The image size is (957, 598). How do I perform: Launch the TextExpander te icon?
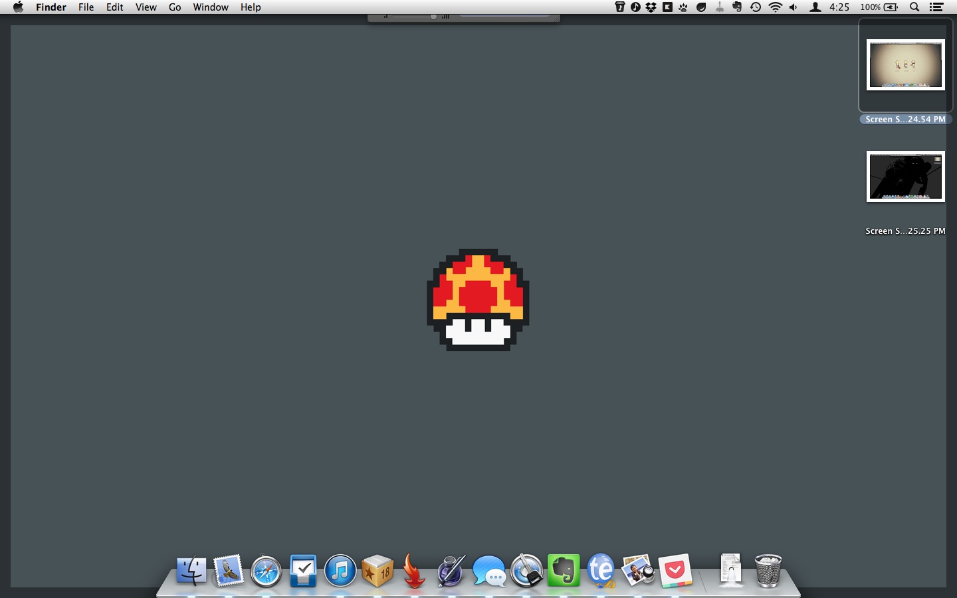click(x=601, y=570)
